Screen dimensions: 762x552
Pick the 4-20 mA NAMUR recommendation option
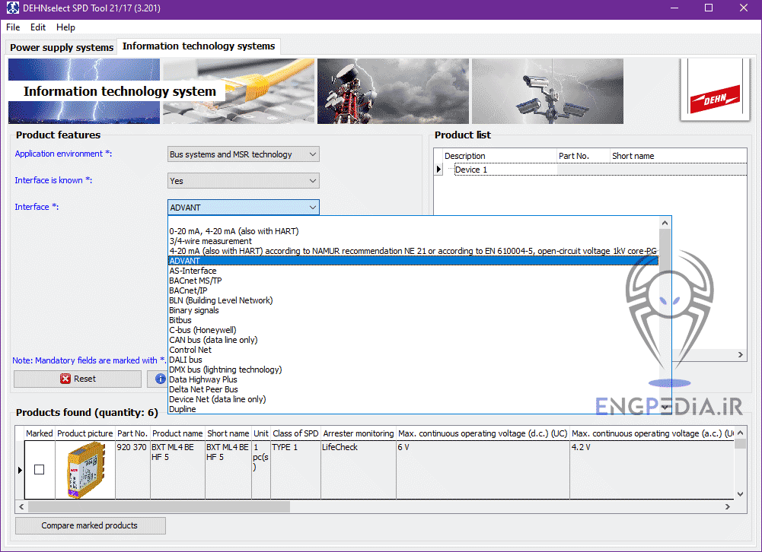[413, 251]
